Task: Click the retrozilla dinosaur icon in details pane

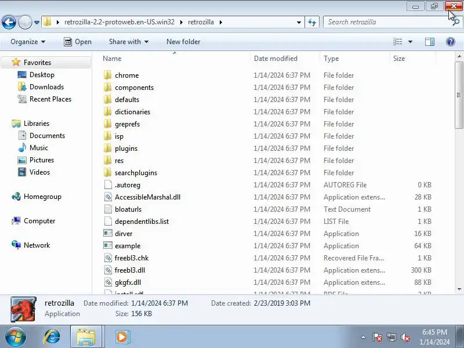Action: [23, 309]
